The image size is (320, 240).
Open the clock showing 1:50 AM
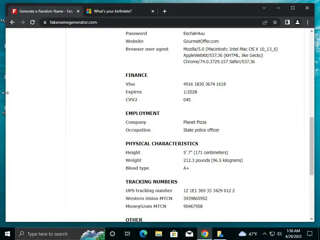[x=293, y=234]
